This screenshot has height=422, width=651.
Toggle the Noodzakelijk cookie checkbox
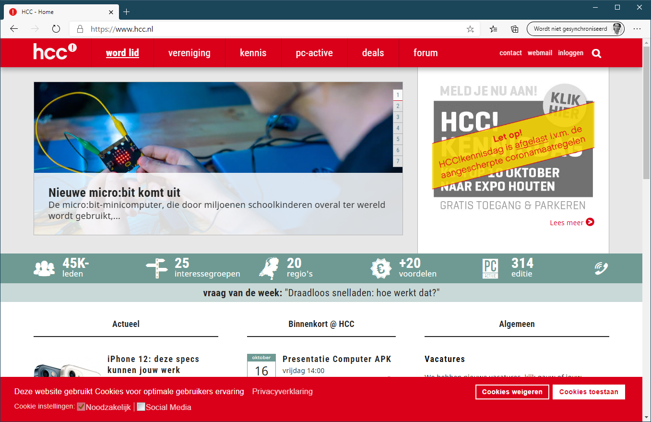[x=81, y=407]
